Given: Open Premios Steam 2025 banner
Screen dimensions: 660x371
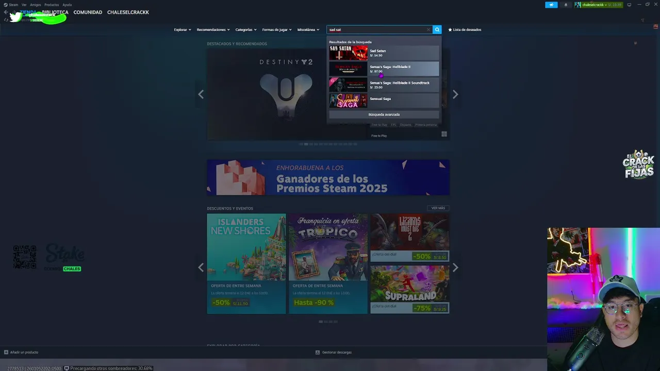Looking at the screenshot, I should pyautogui.click(x=328, y=177).
